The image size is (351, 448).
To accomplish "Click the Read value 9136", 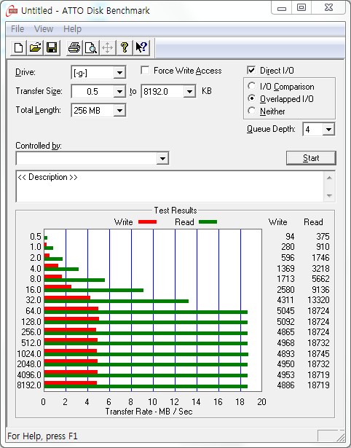I will pos(320,290).
